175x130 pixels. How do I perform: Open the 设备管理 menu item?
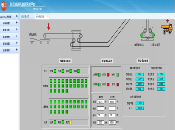point(9,50)
